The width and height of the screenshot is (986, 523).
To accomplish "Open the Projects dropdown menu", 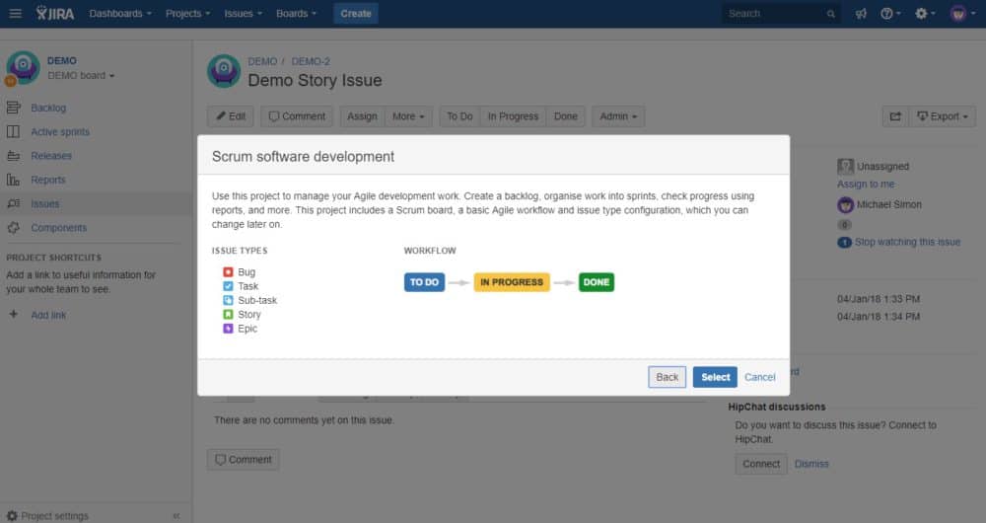I will (187, 13).
